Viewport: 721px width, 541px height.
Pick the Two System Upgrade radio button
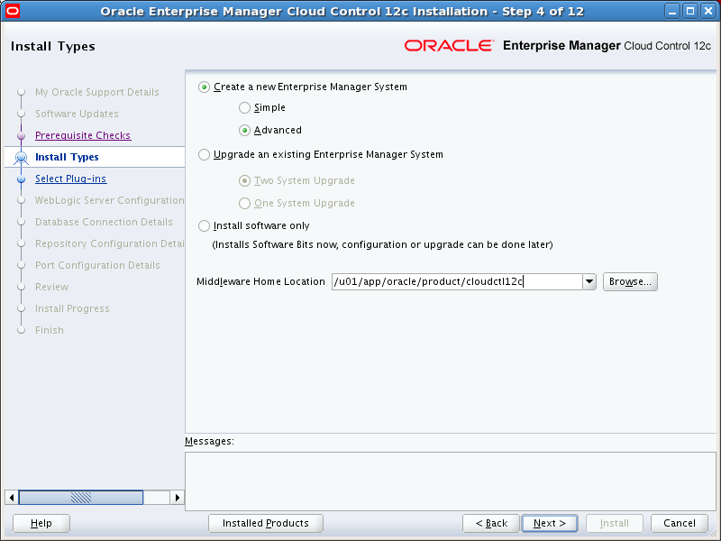(x=244, y=180)
